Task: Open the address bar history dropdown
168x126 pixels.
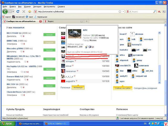Action: (x=123, y=12)
